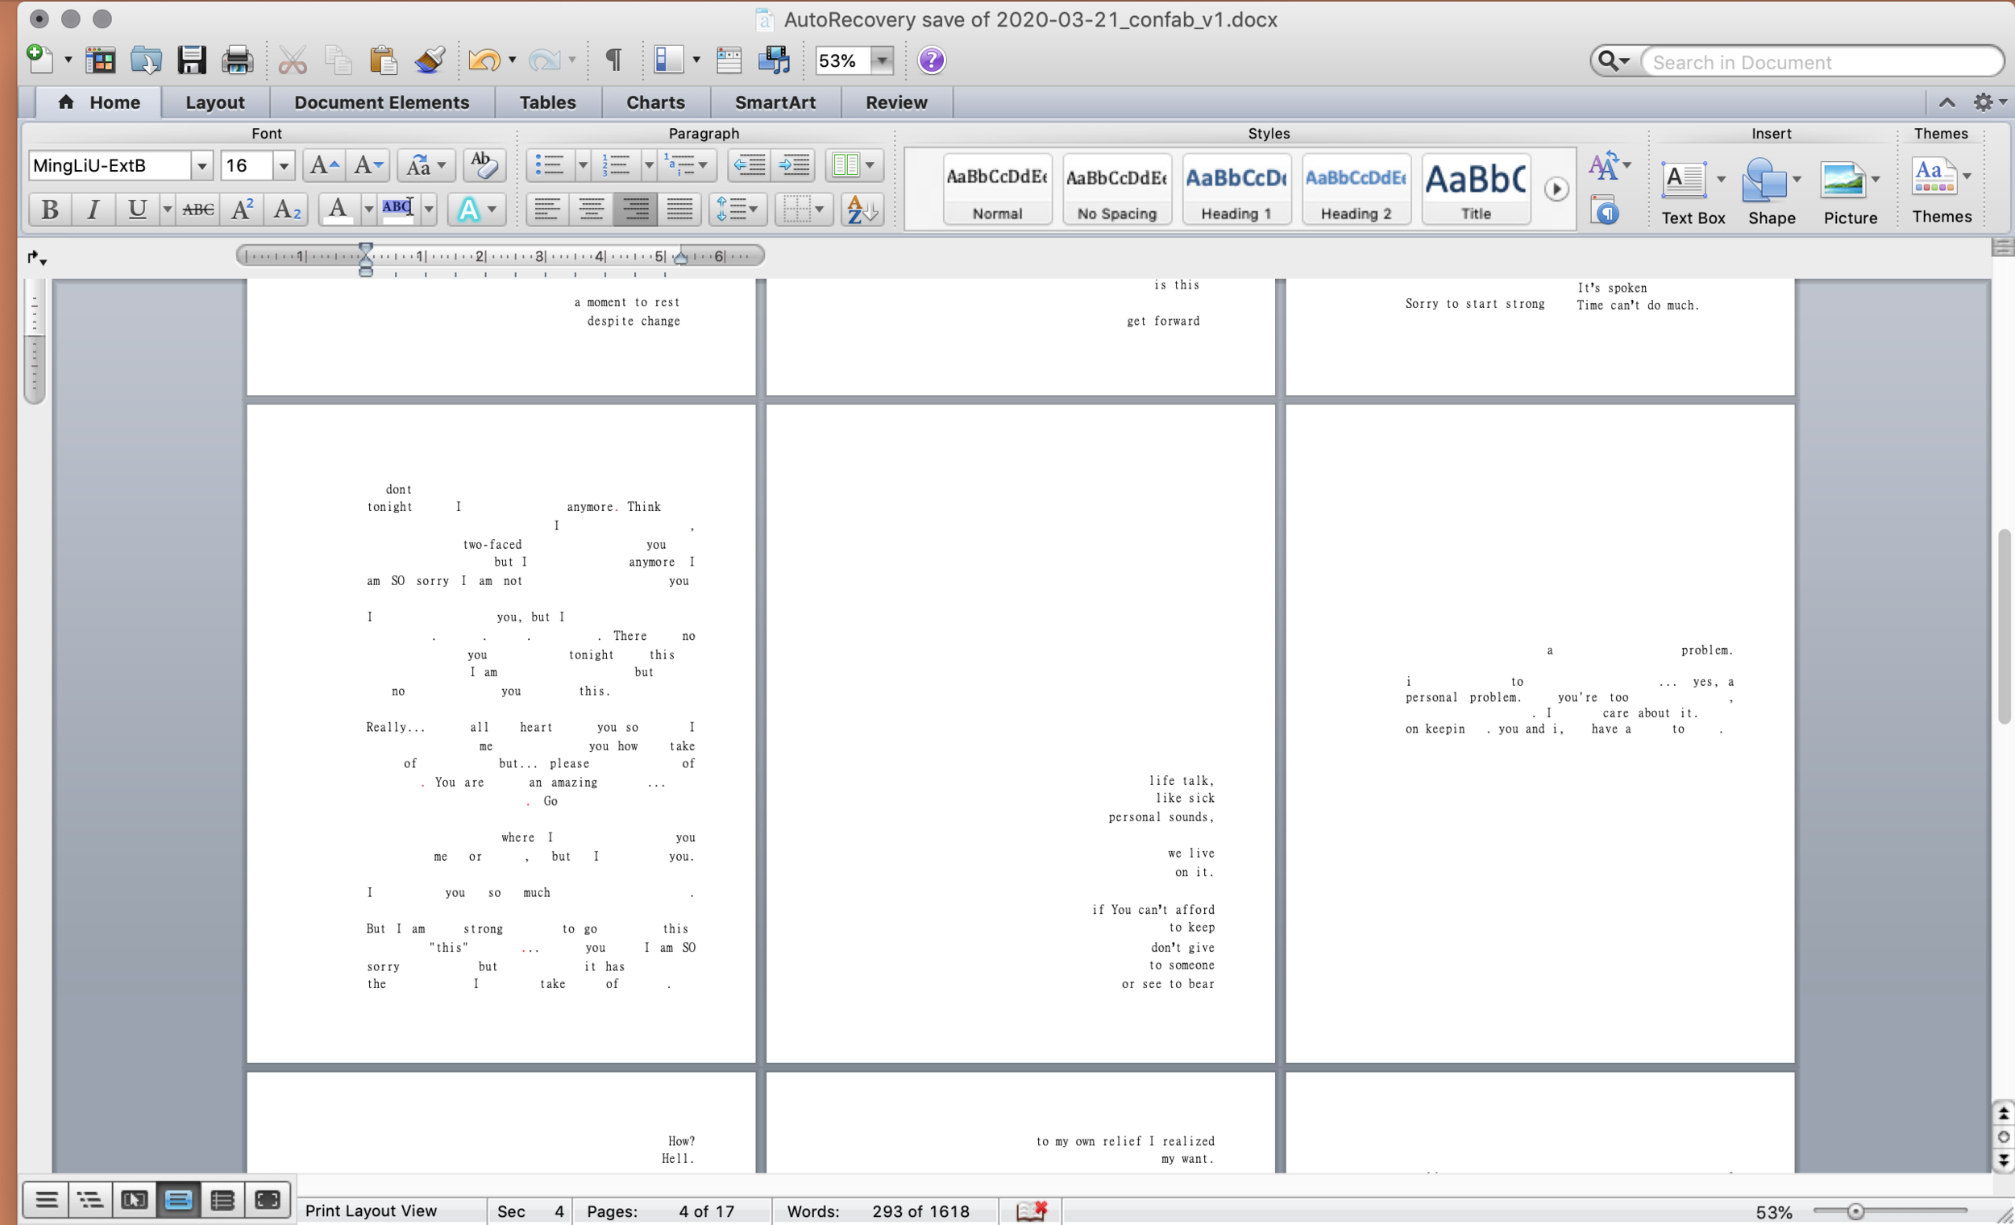This screenshot has width=2015, height=1225.
Task: Click the Paste clipboard icon
Action: point(383,60)
